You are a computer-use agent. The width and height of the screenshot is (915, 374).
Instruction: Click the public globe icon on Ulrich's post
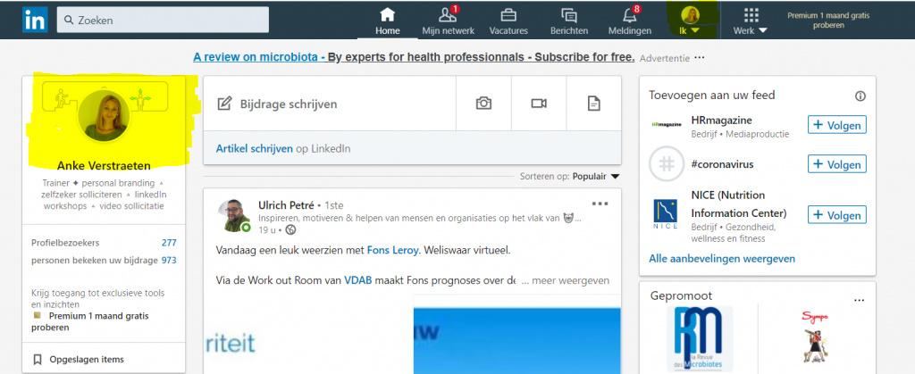click(291, 230)
